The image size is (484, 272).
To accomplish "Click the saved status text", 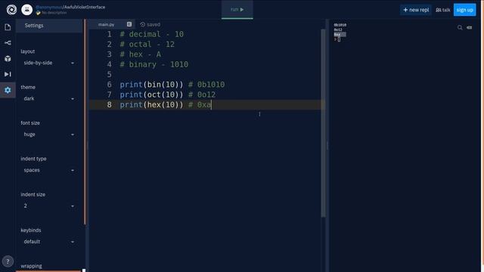I will tap(154, 24).
